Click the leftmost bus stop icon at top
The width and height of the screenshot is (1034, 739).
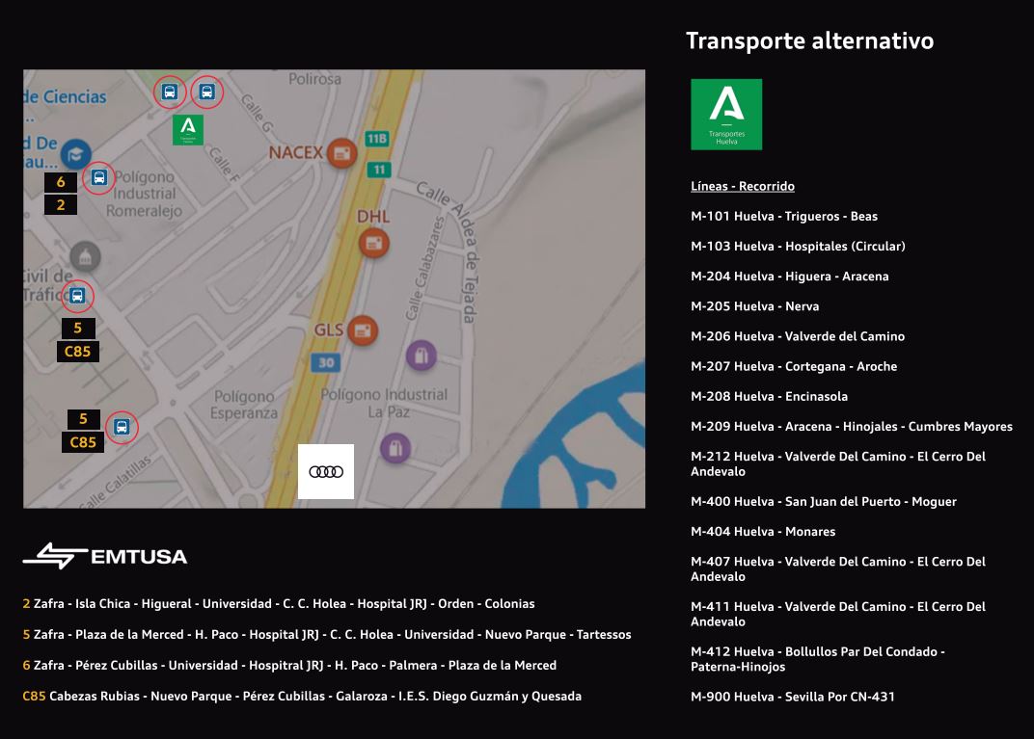click(170, 92)
